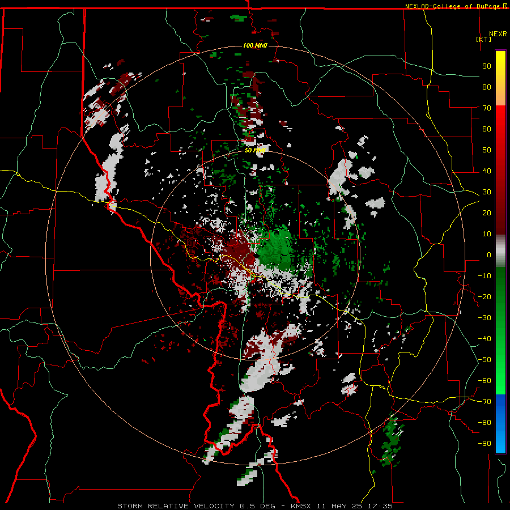Click the "0.5 DEG" elevation text

pos(258,506)
